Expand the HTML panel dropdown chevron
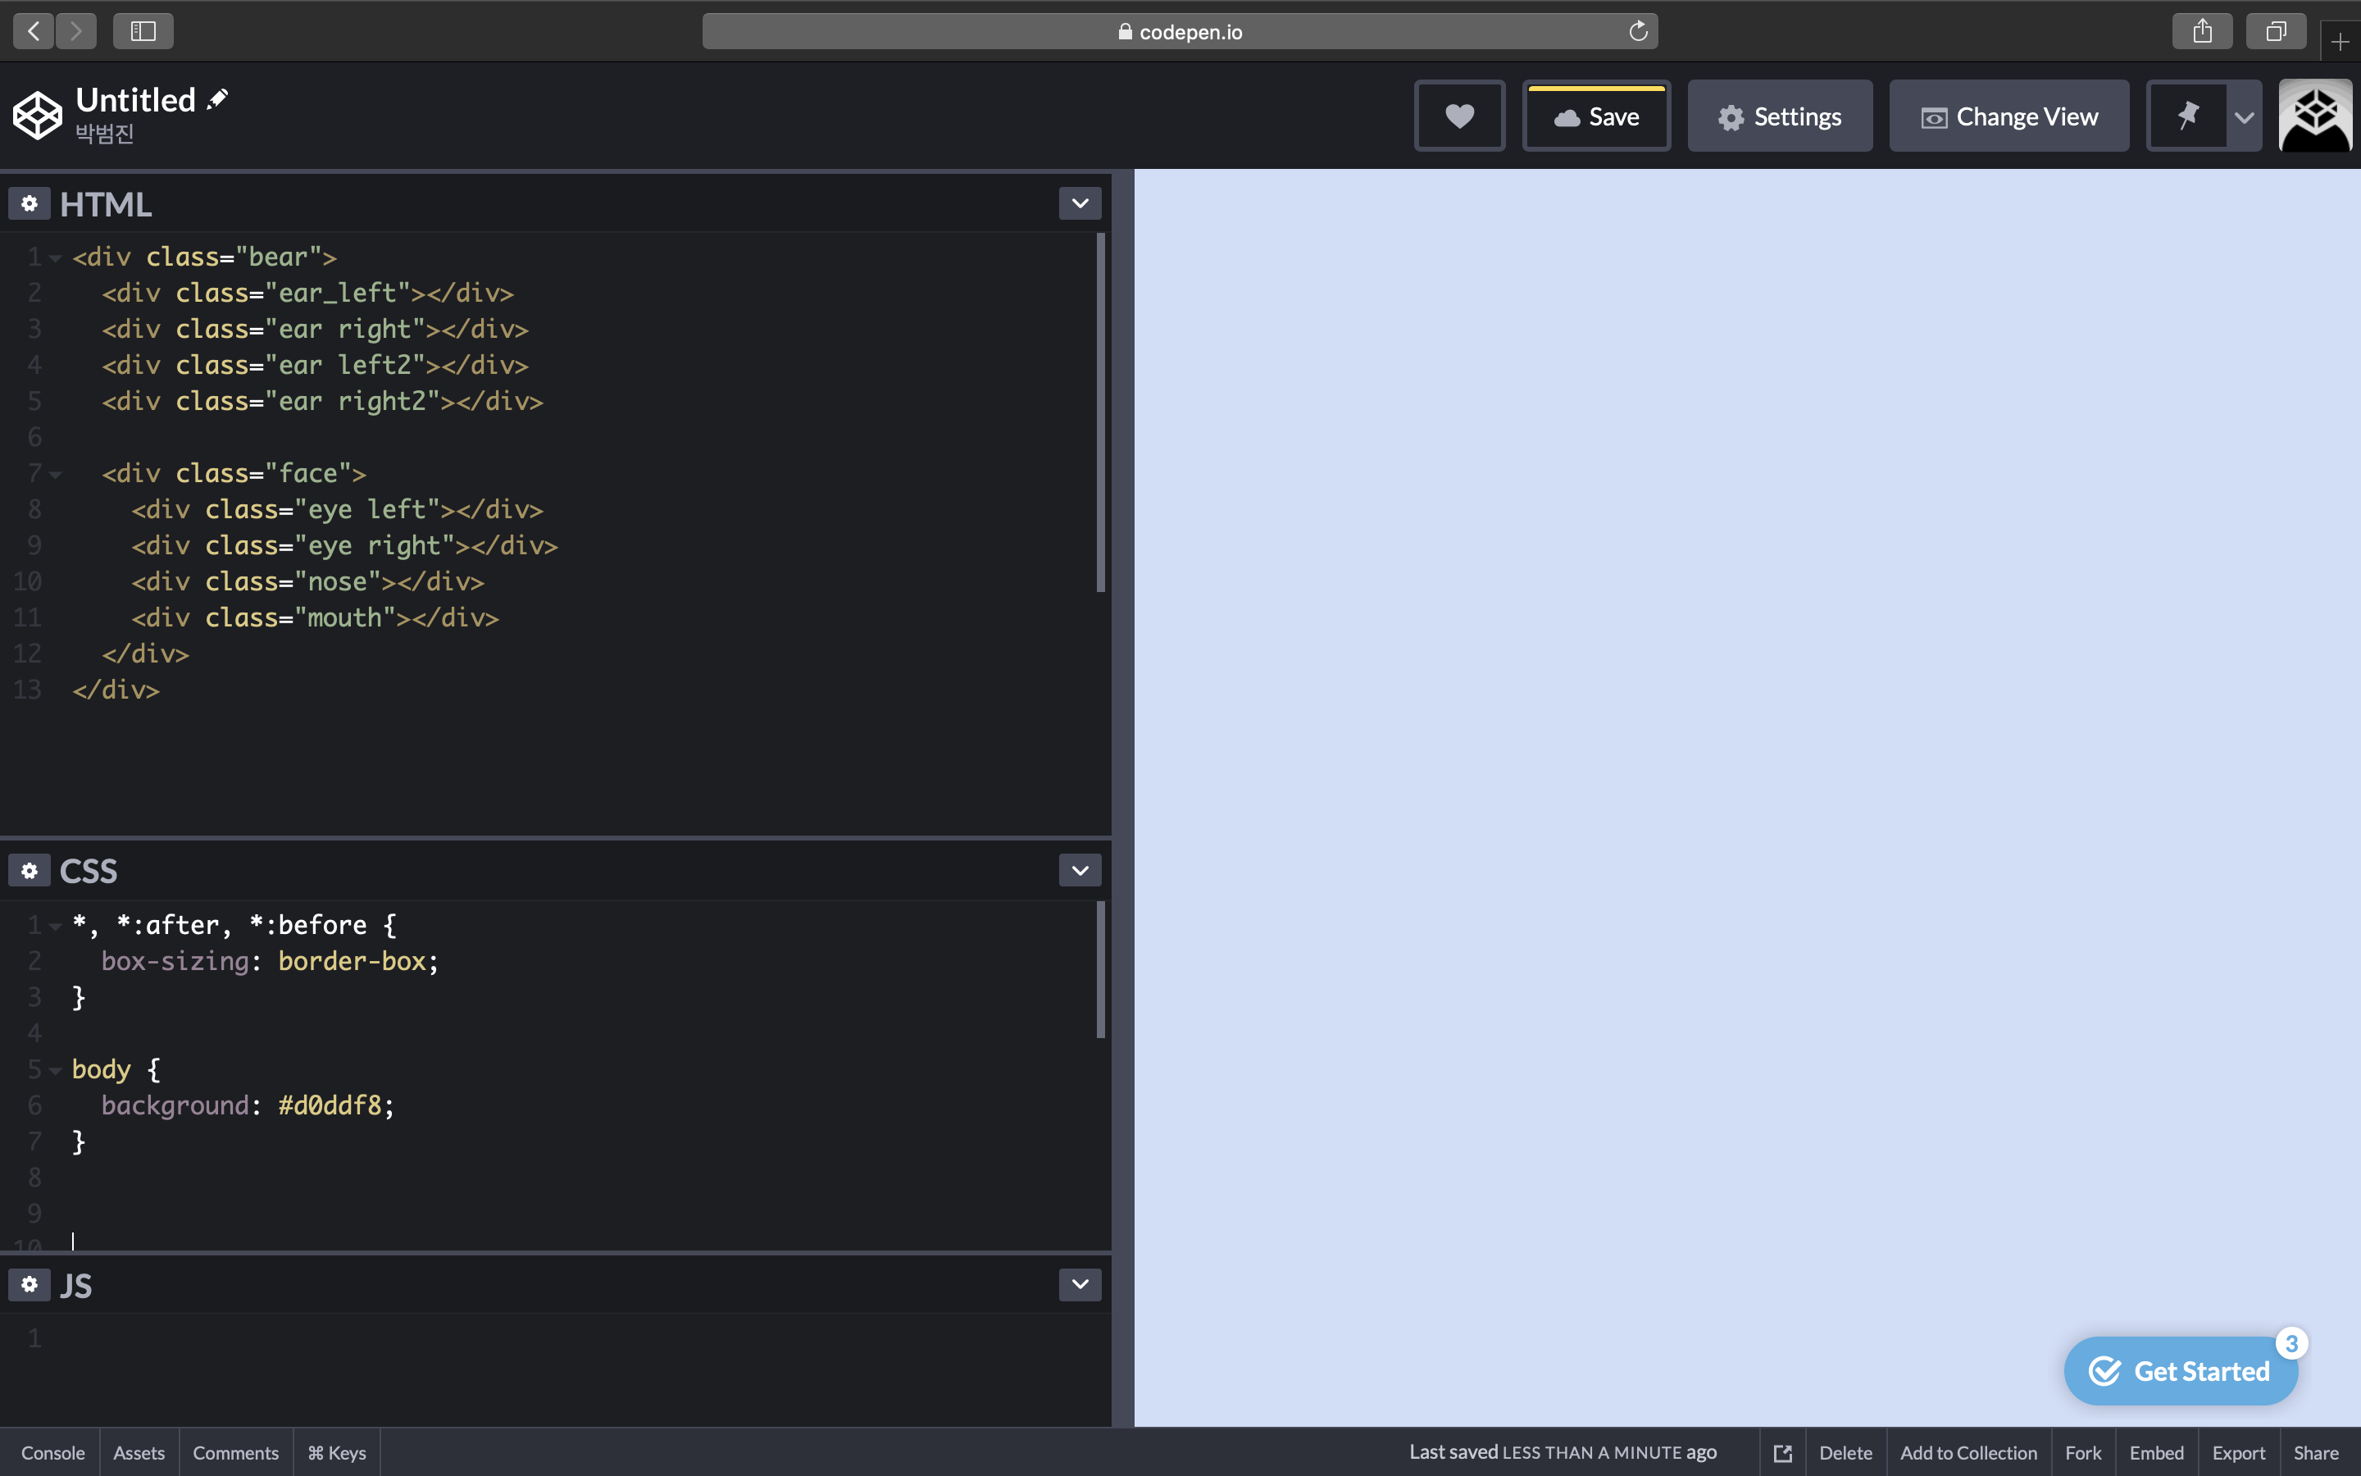Viewport: 2361px width, 1476px height. click(x=1079, y=203)
